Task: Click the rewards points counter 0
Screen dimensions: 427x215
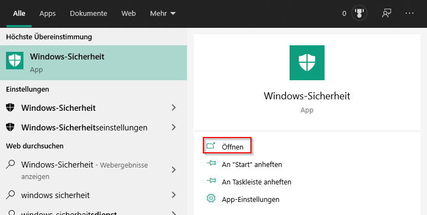Action: (x=344, y=13)
